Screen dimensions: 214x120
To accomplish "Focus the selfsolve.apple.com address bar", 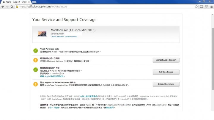I will [x=106, y=7].
